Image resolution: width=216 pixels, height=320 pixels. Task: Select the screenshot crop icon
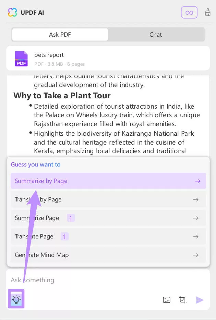[x=183, y=300]
